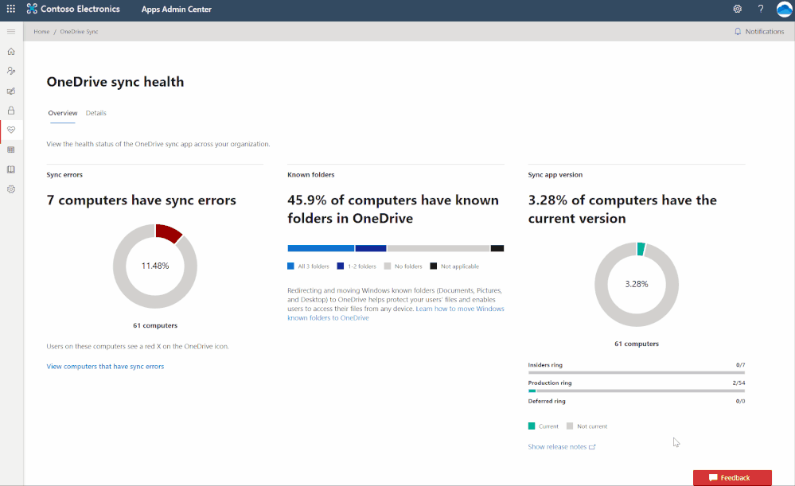
Task: Open the app launcher waffle icon
Action: click(10, 9)
